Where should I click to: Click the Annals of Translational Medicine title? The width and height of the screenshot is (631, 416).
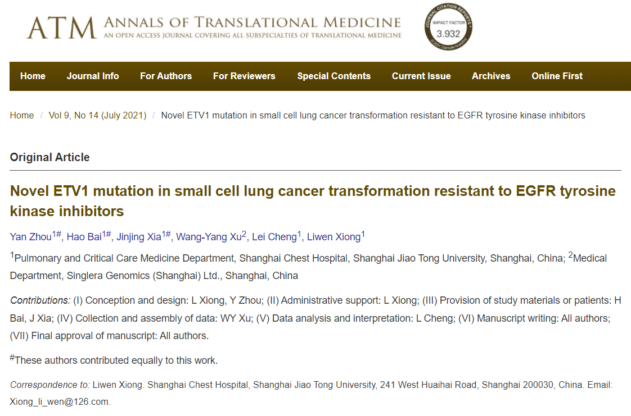tap(253, 22)
